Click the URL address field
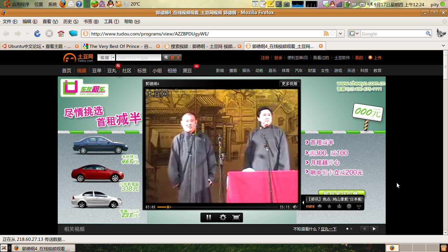448x252 pixels. click(206, 33)
